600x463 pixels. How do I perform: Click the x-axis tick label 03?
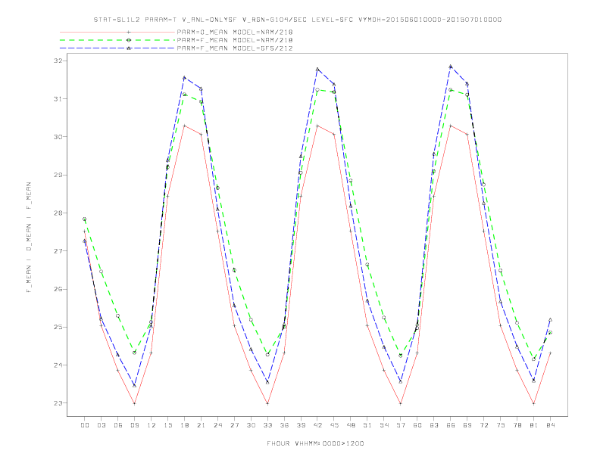(101, 425)
